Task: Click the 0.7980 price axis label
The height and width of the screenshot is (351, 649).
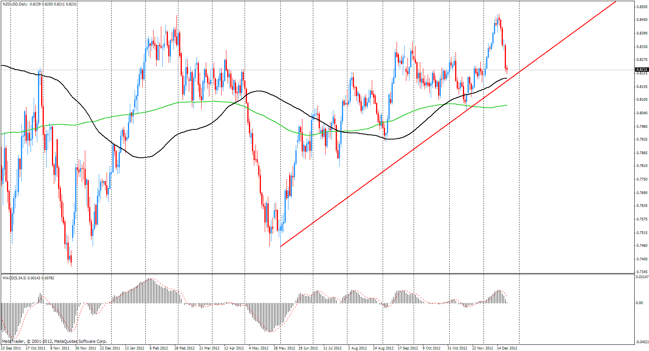Action: [x=642, y=127]
